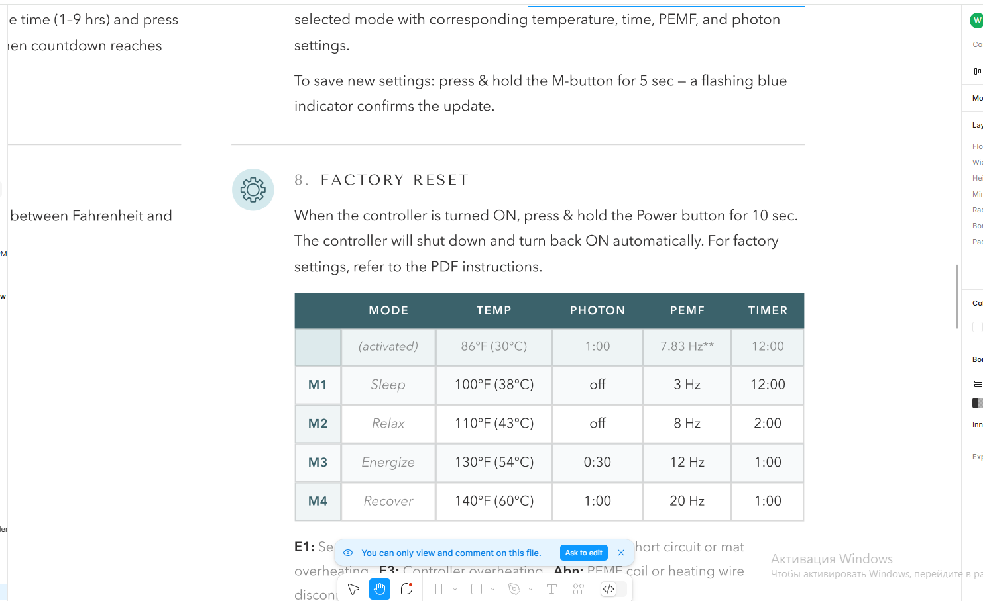
Task: Tick the checkbox in the right panel
Action: pos(977,327)
